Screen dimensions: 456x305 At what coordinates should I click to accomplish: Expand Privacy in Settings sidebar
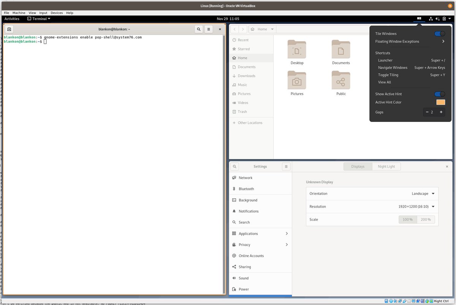click(x=260, y=245)
